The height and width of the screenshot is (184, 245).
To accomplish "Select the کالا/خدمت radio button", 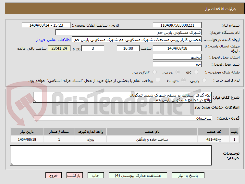I will pos(154,72).
